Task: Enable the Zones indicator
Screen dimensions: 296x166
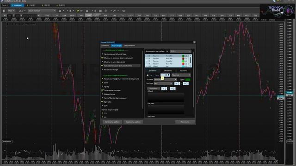Action: click(105, 83)
